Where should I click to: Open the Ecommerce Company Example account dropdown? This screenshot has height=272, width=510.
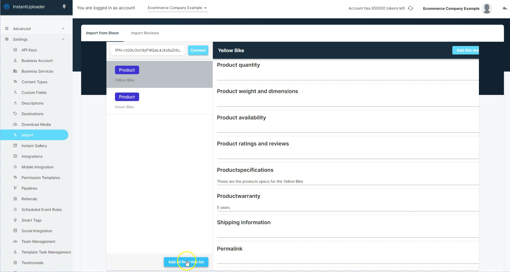[177, 8]
